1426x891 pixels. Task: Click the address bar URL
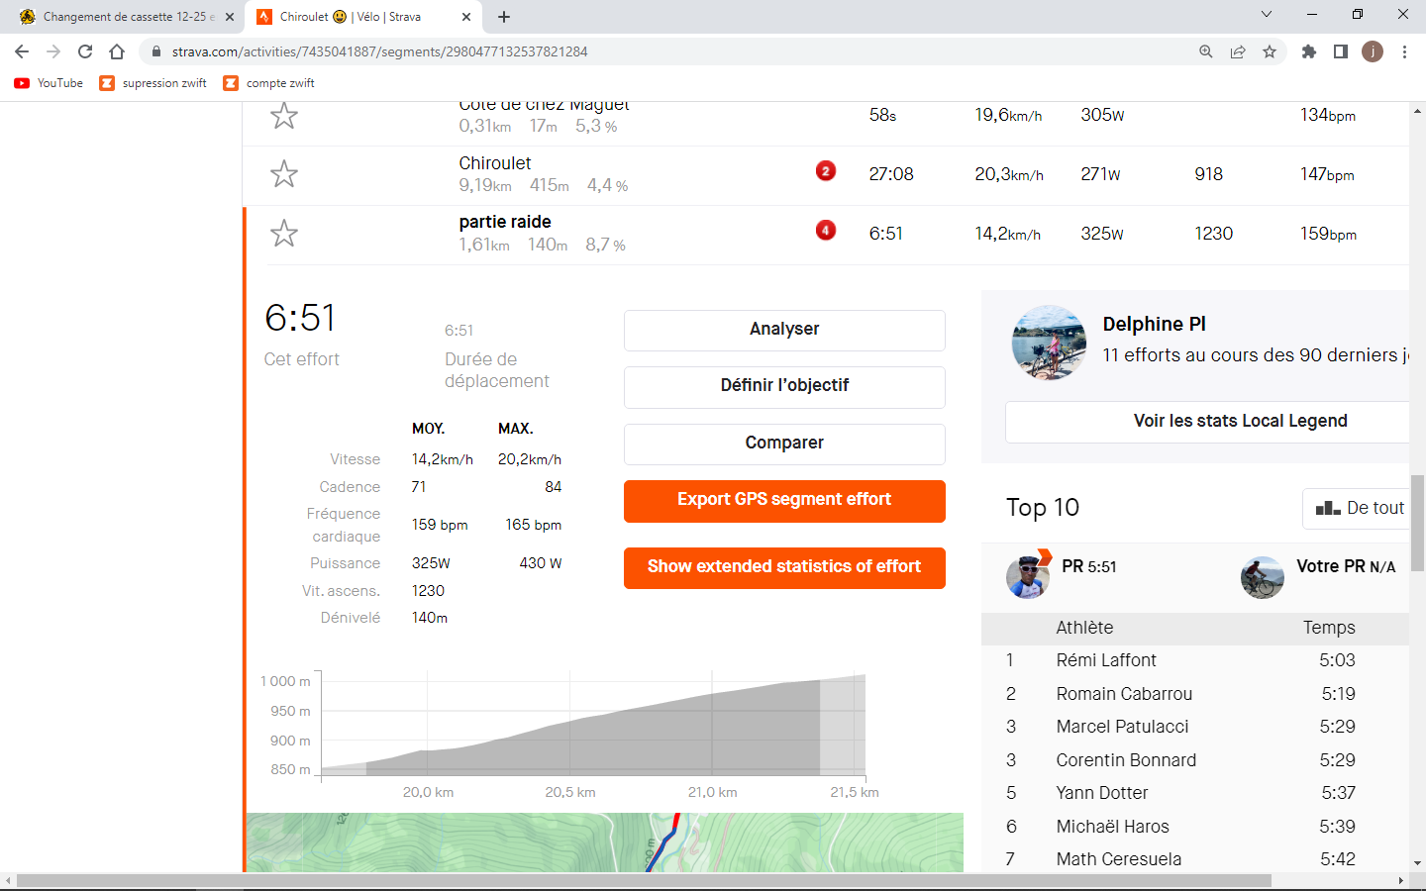point(380,51)
